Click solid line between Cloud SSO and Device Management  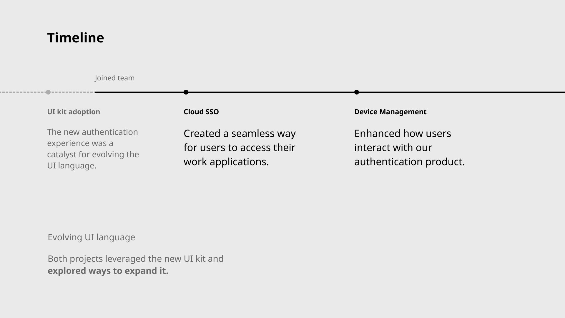271,92
